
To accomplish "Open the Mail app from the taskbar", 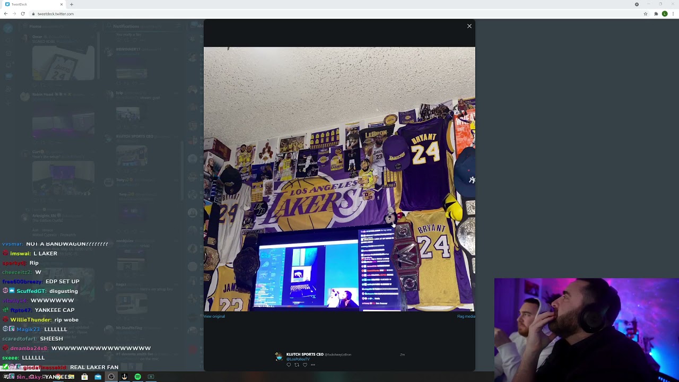I will (98, 377).
